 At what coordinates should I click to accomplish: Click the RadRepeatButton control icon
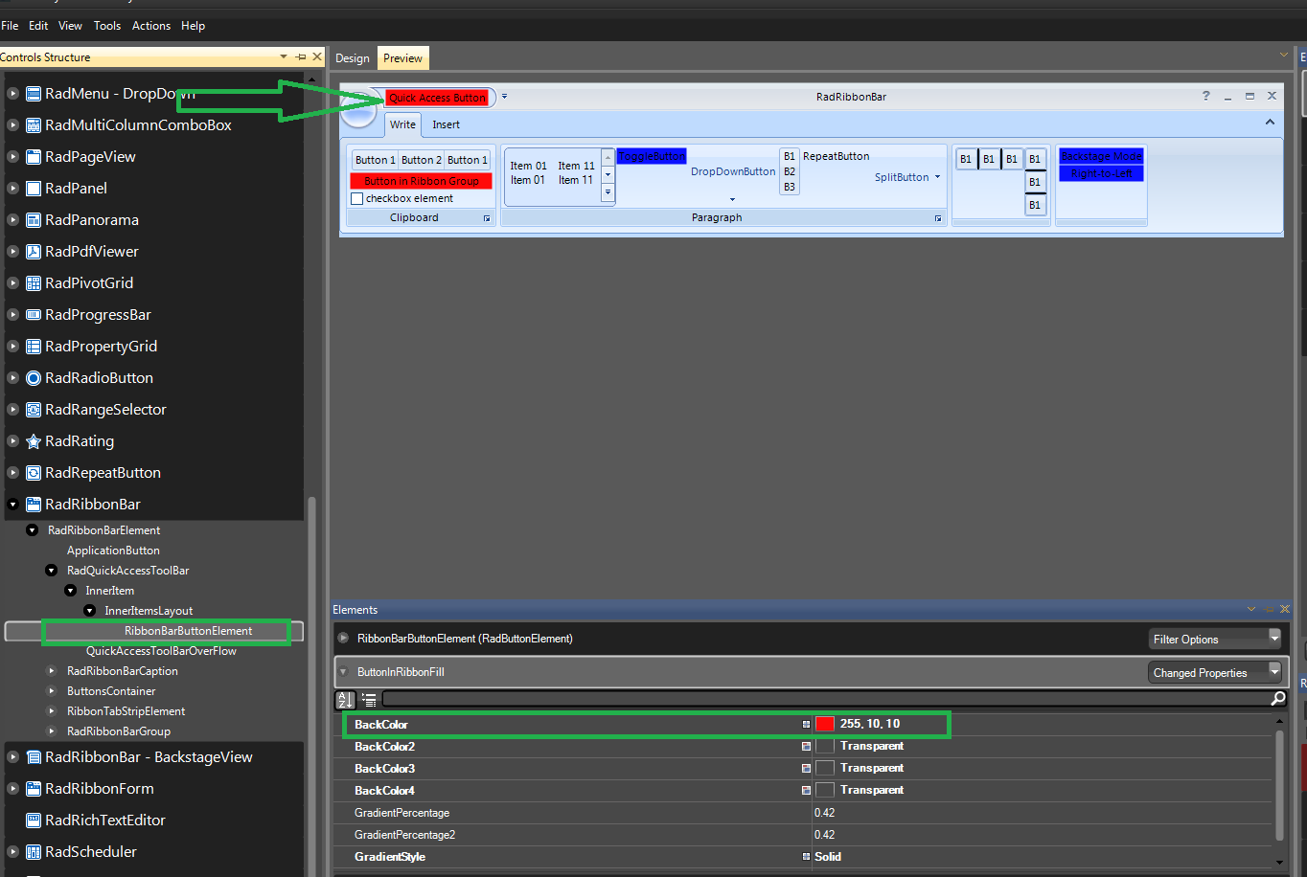click(x=34, y=473)
